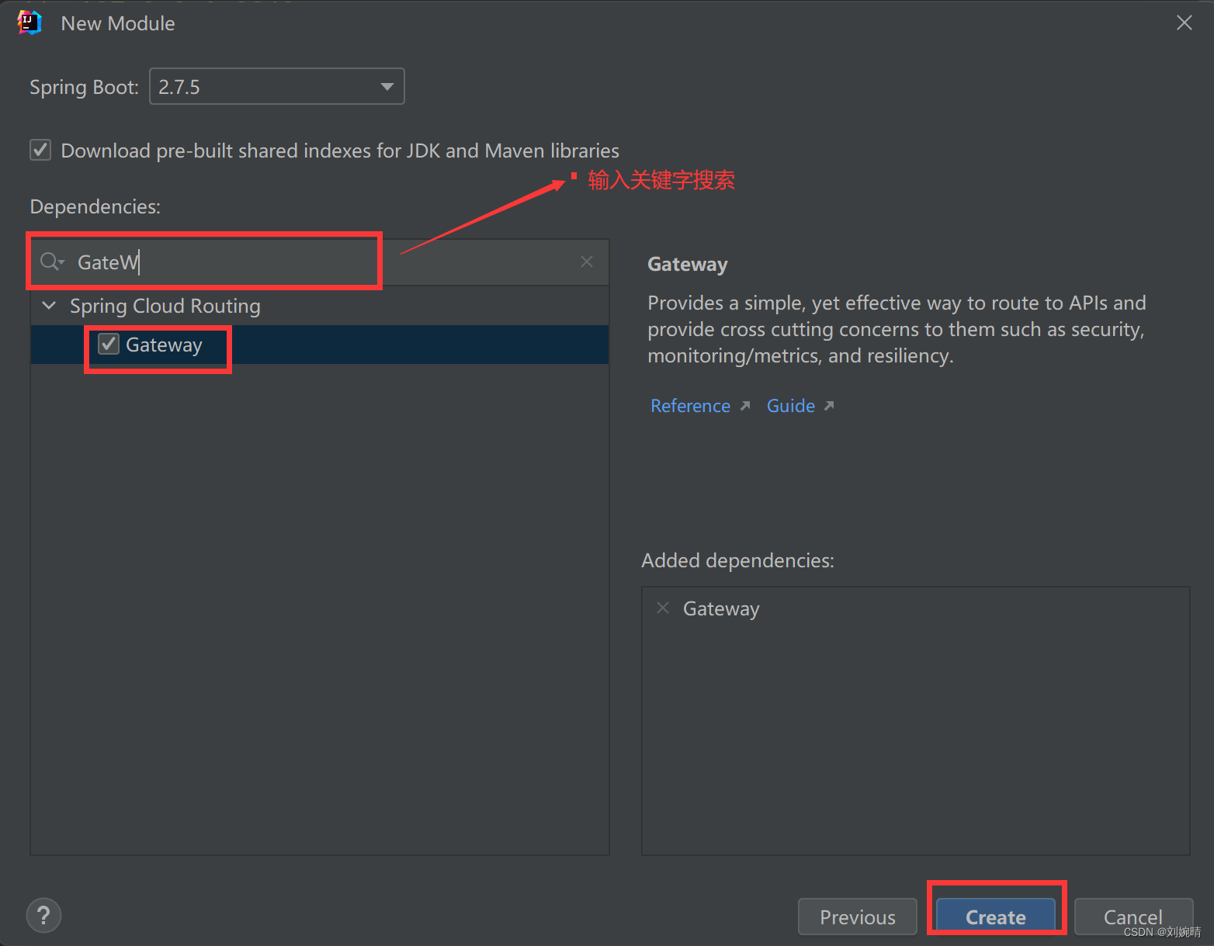Open the Spring Boot version dropdown

[276, 86]
